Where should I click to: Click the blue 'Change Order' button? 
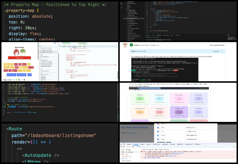(x=21, y=75)
